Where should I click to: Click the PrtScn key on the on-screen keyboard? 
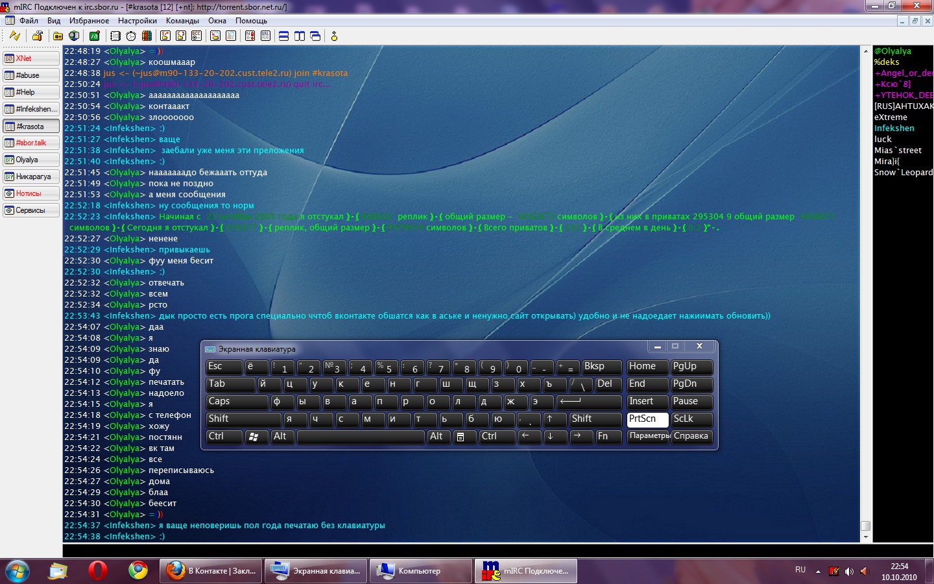click(647, 419)
